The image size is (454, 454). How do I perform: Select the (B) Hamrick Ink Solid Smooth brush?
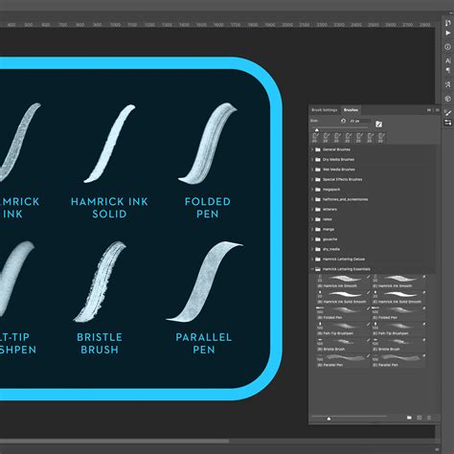[x=343, y=297]
